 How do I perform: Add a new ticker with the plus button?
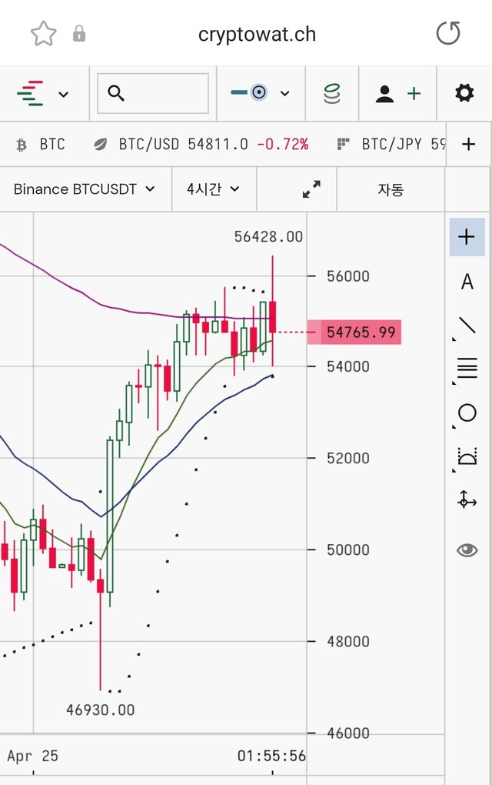coord(468,144)
